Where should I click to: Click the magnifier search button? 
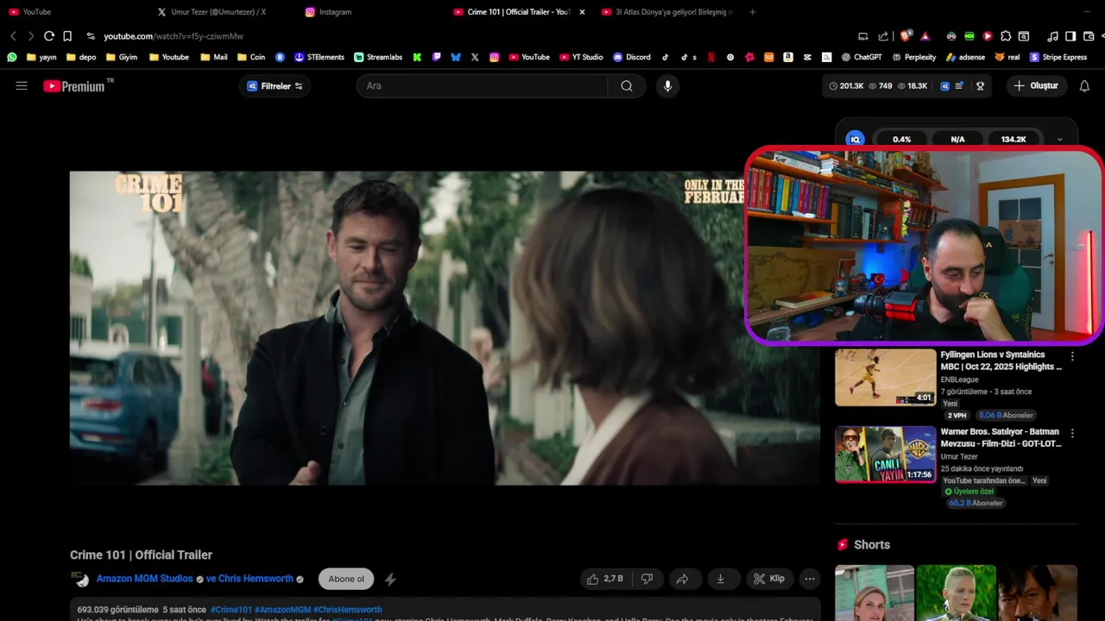pos(627,86)
